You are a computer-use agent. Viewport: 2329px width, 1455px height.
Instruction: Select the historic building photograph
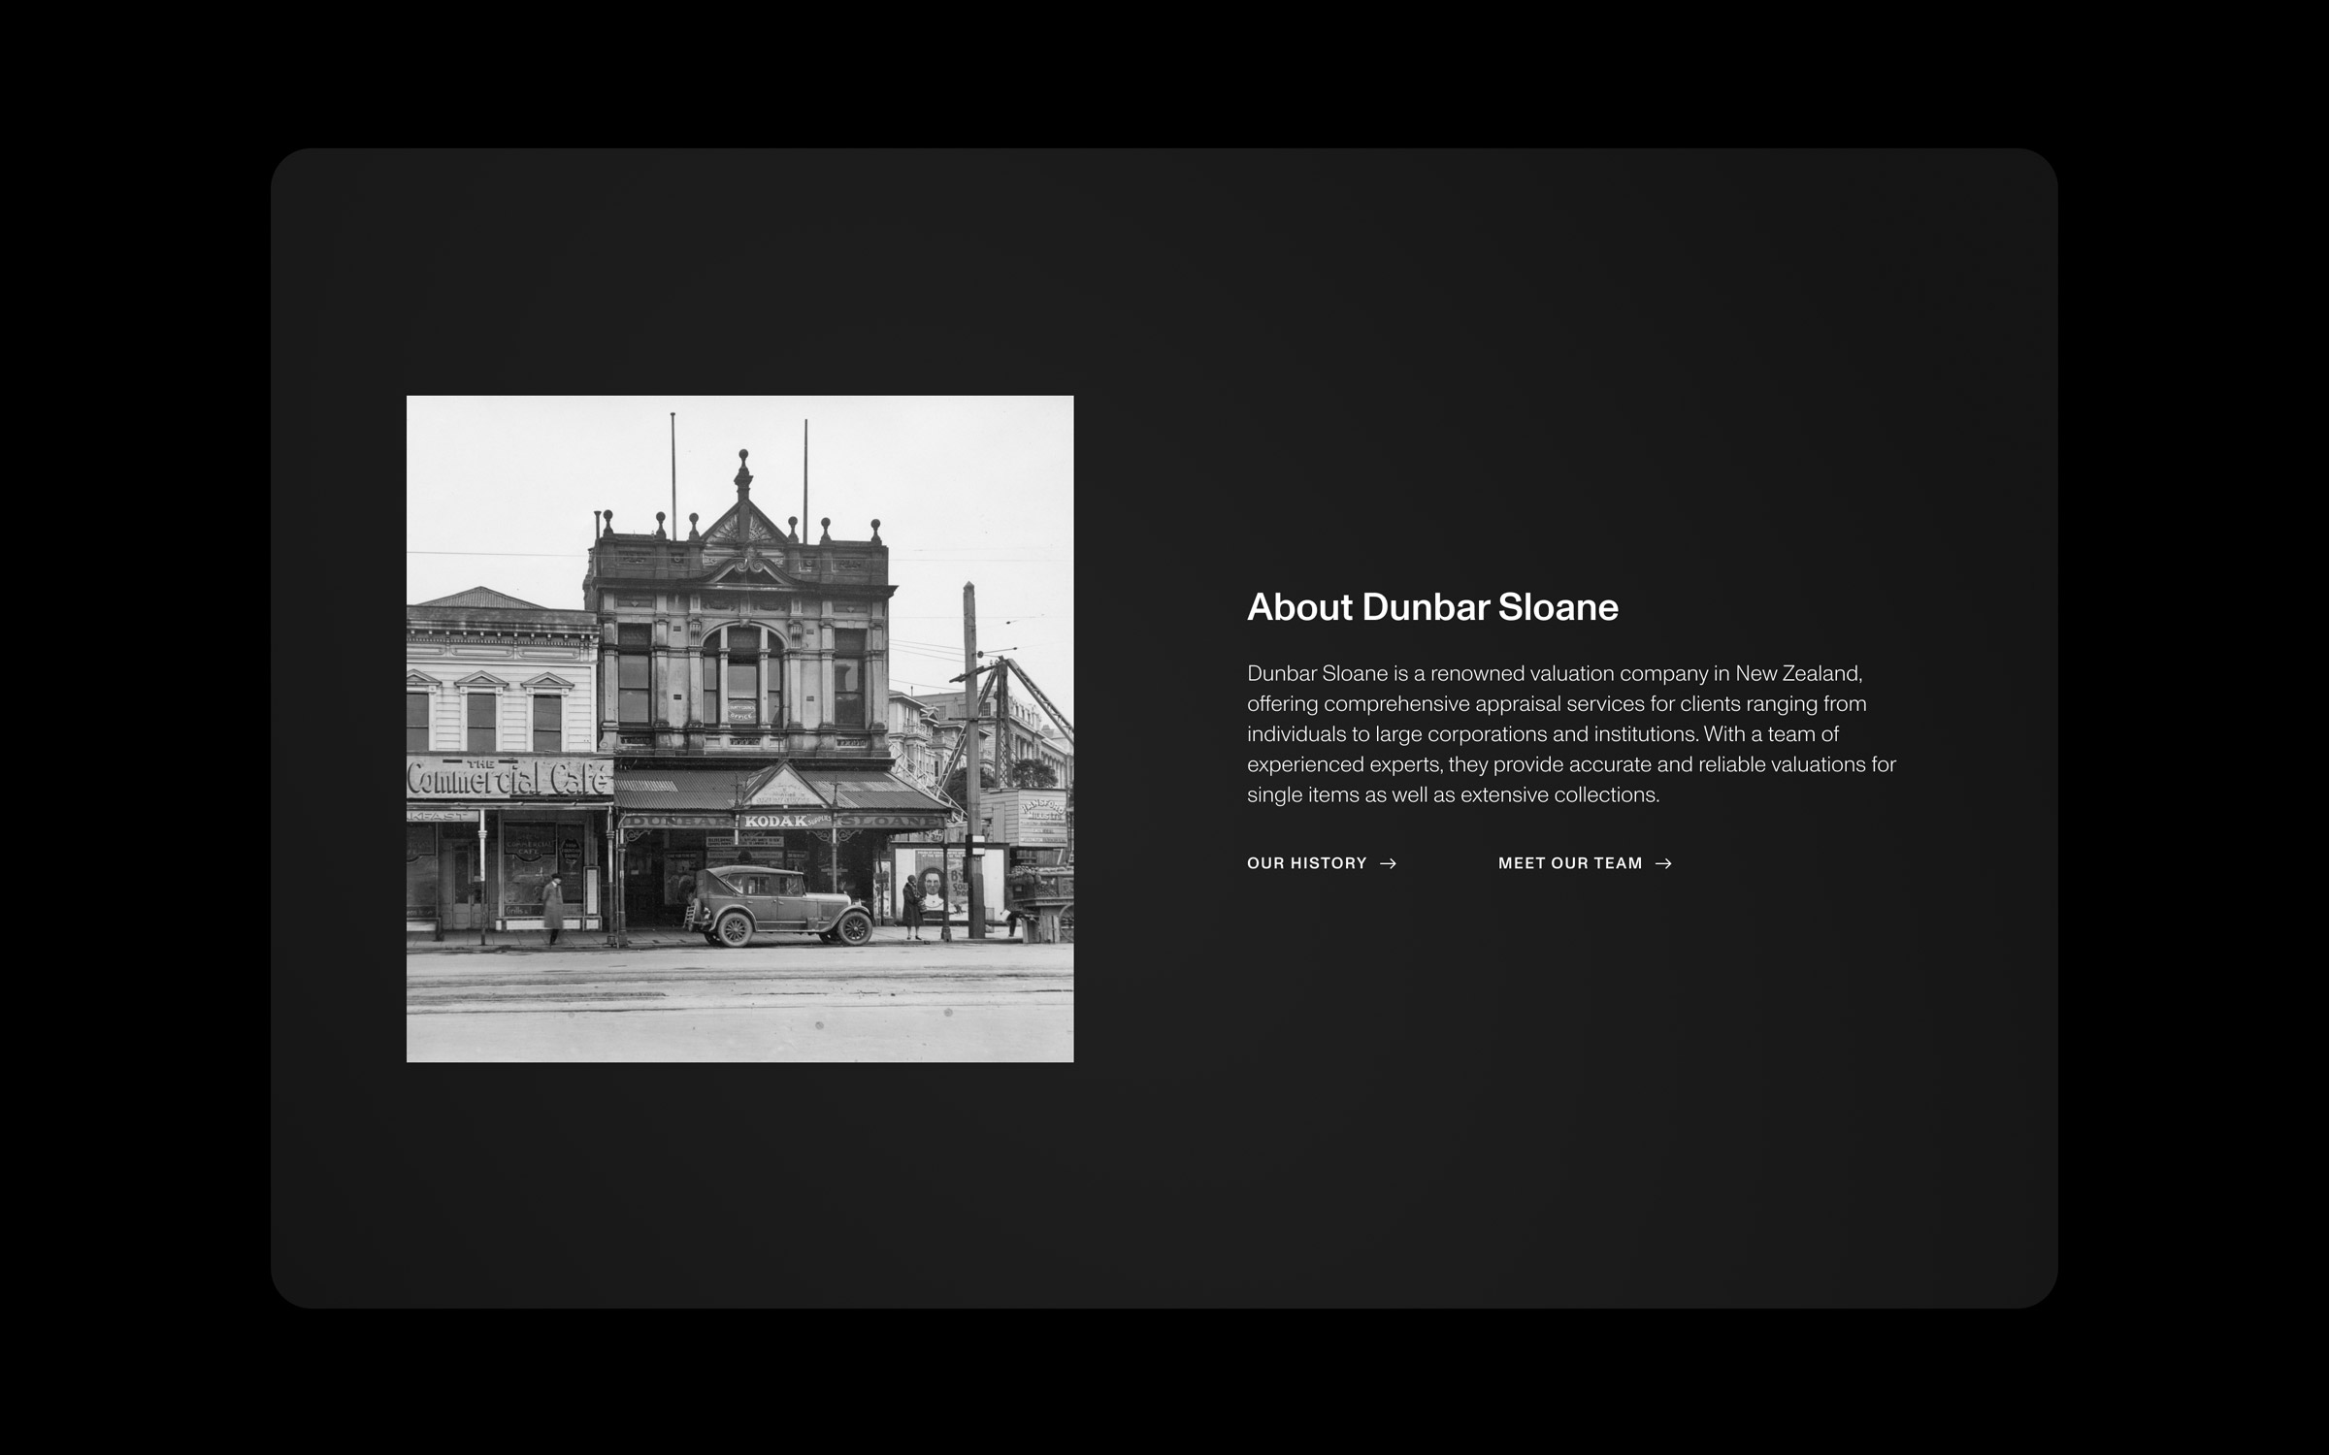point(739,728)
